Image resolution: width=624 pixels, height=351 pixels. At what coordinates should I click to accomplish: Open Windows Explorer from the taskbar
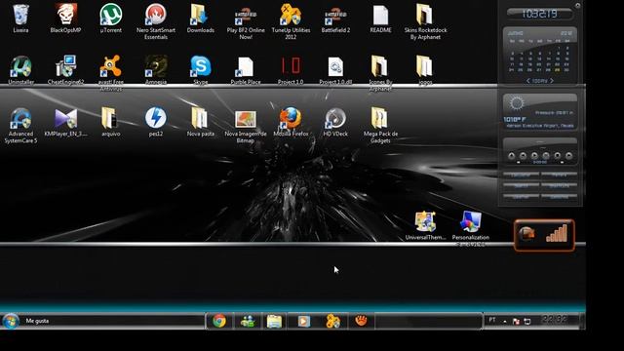coord(274,321)
